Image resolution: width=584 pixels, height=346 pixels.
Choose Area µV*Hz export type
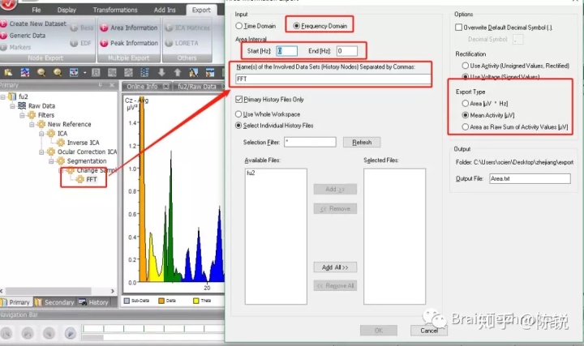click(466, 104)
